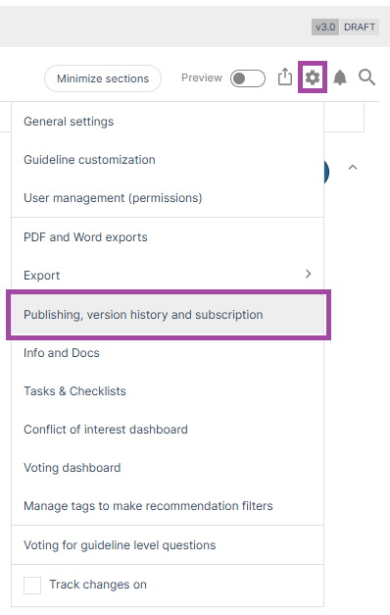
Task: Click the search magnifier icon
Action: (366, 77)
